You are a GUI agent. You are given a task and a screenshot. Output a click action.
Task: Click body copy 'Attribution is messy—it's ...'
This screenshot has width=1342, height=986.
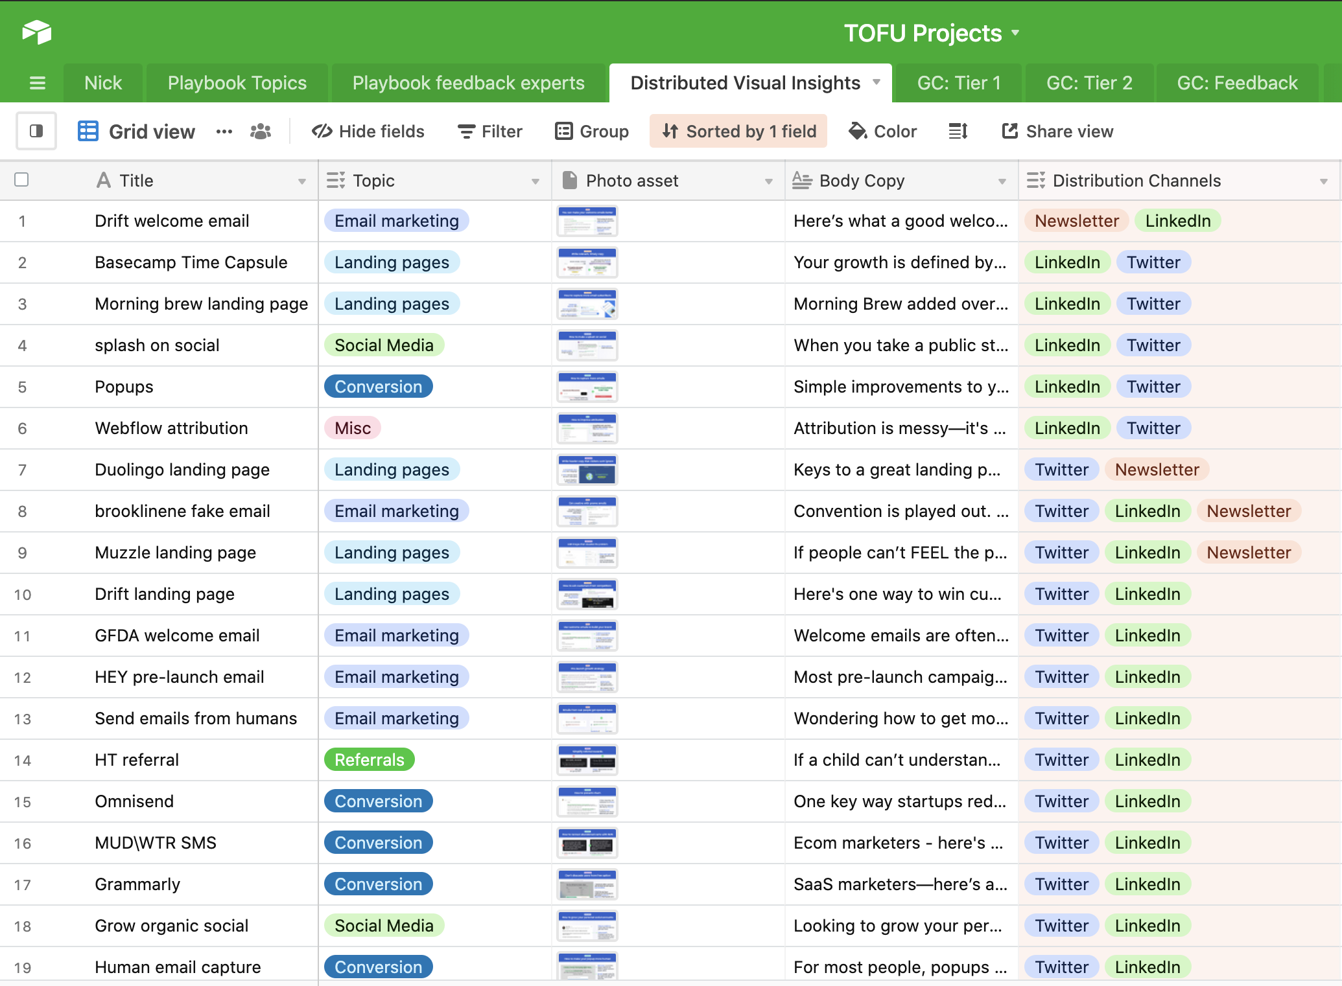[900, 428]
